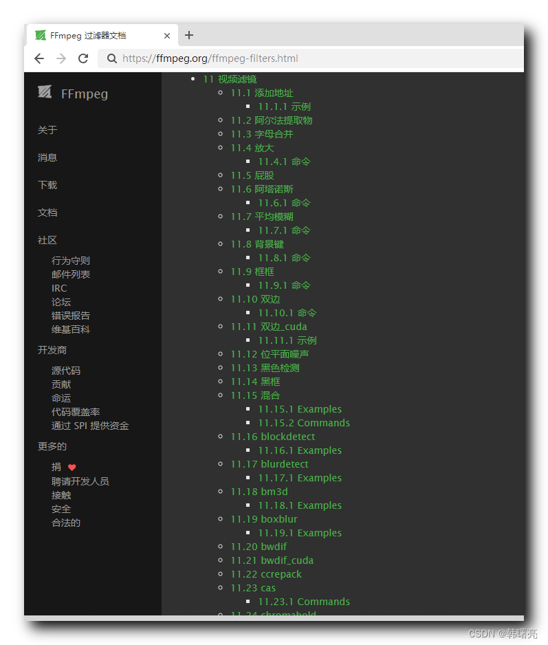Open 通过 SPI 提供资金 link
This screenshot has width=548, height=645.
90,426
